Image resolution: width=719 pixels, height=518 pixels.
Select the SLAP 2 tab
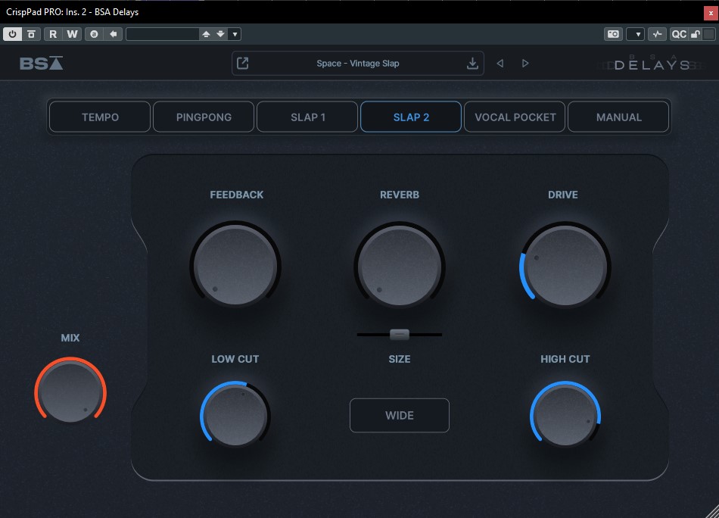[x=411, y=117]
